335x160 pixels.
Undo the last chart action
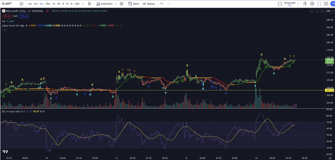(162, 4)
